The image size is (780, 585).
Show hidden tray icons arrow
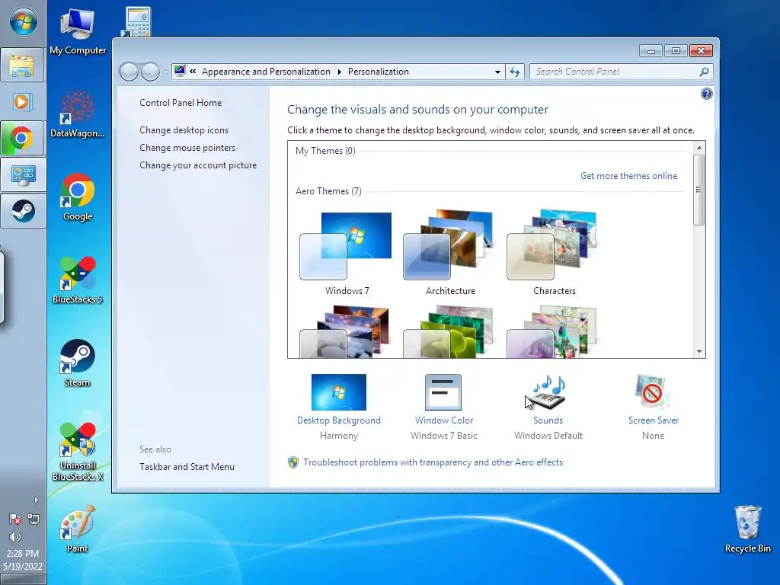pos(36,500)
